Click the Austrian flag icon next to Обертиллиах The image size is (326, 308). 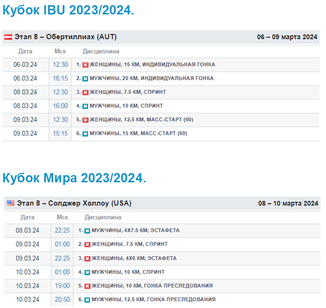click(8, 37)
